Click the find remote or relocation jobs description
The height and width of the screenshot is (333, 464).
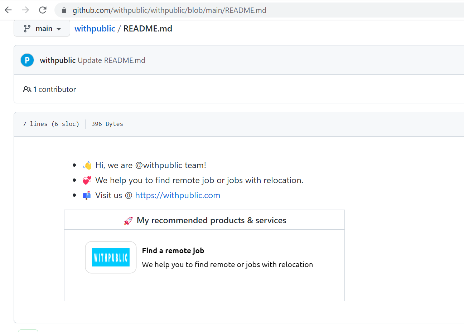227,265
